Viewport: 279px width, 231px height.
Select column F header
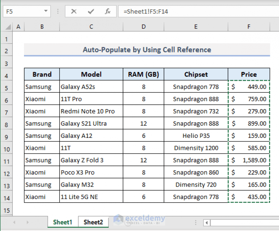click(x=249, y=27)
